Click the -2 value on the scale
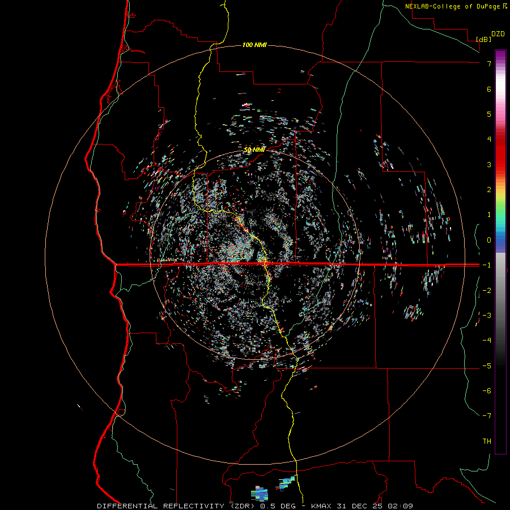 point(487,291)
